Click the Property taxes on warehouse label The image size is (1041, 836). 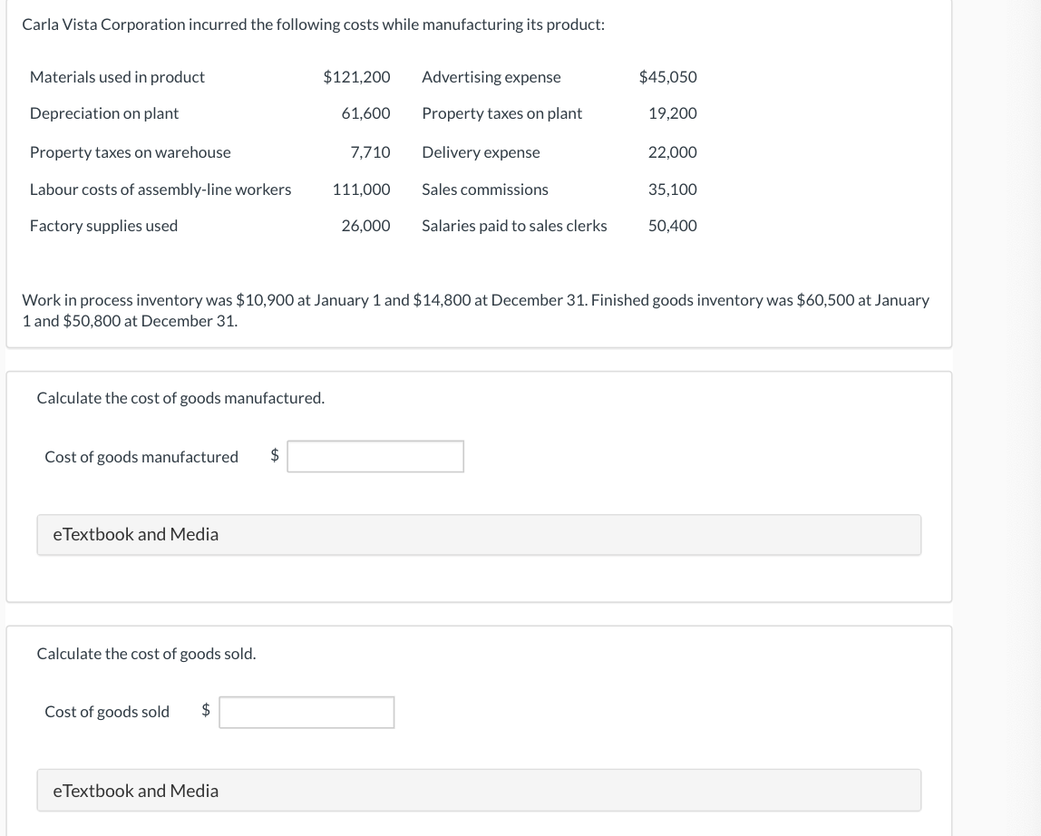point(130,151)
